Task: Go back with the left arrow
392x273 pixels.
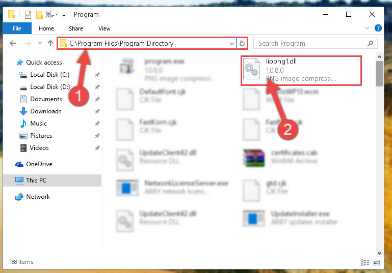Action: [x=13, y=43]
